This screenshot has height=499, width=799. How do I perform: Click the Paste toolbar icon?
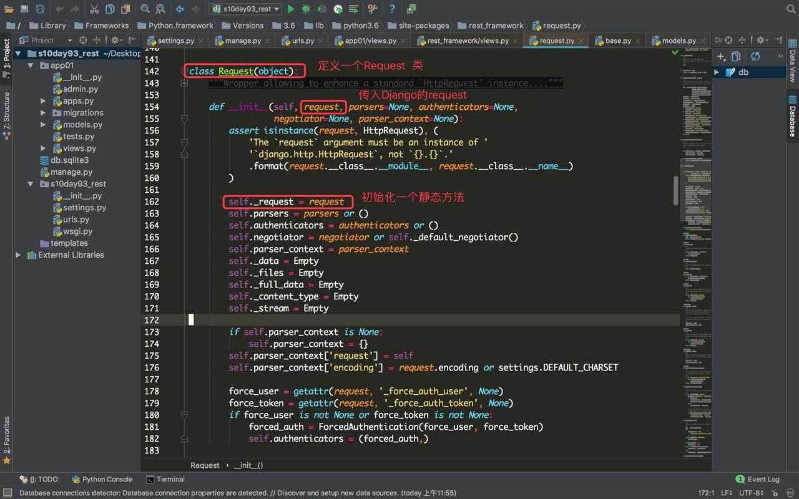[125, 9]
